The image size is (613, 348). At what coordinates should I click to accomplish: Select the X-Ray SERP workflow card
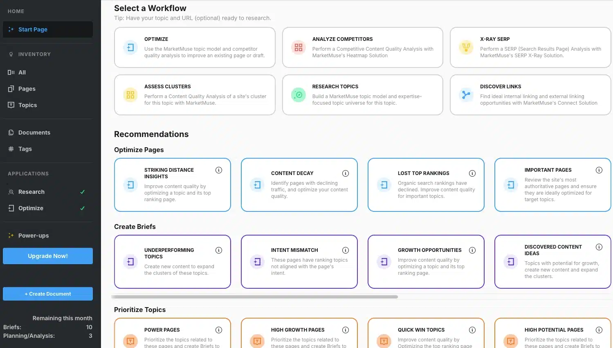coord(530,47)
